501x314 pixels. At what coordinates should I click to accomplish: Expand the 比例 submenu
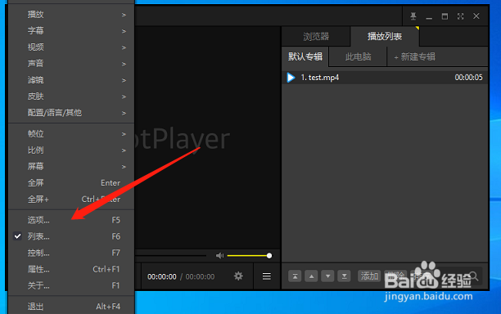pos(71,150)
